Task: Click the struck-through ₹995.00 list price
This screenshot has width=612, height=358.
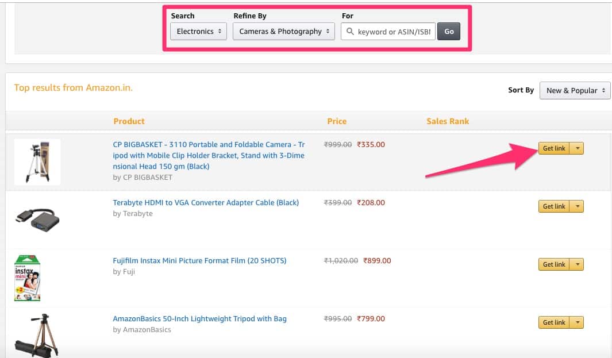Action: (338, 318)
